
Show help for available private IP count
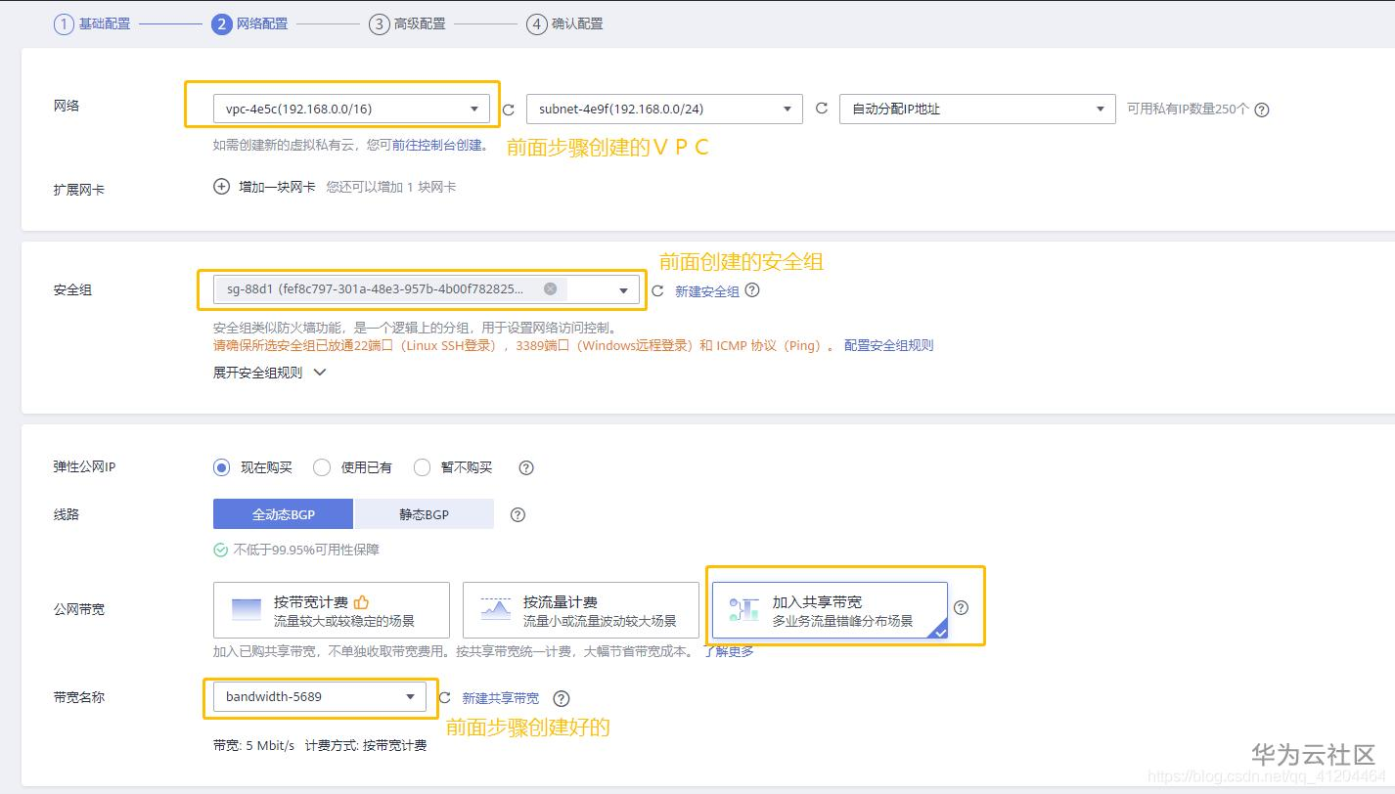[1262, 110]
